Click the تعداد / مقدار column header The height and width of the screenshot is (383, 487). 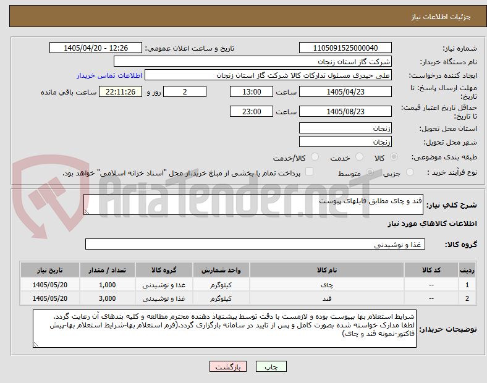107,270
